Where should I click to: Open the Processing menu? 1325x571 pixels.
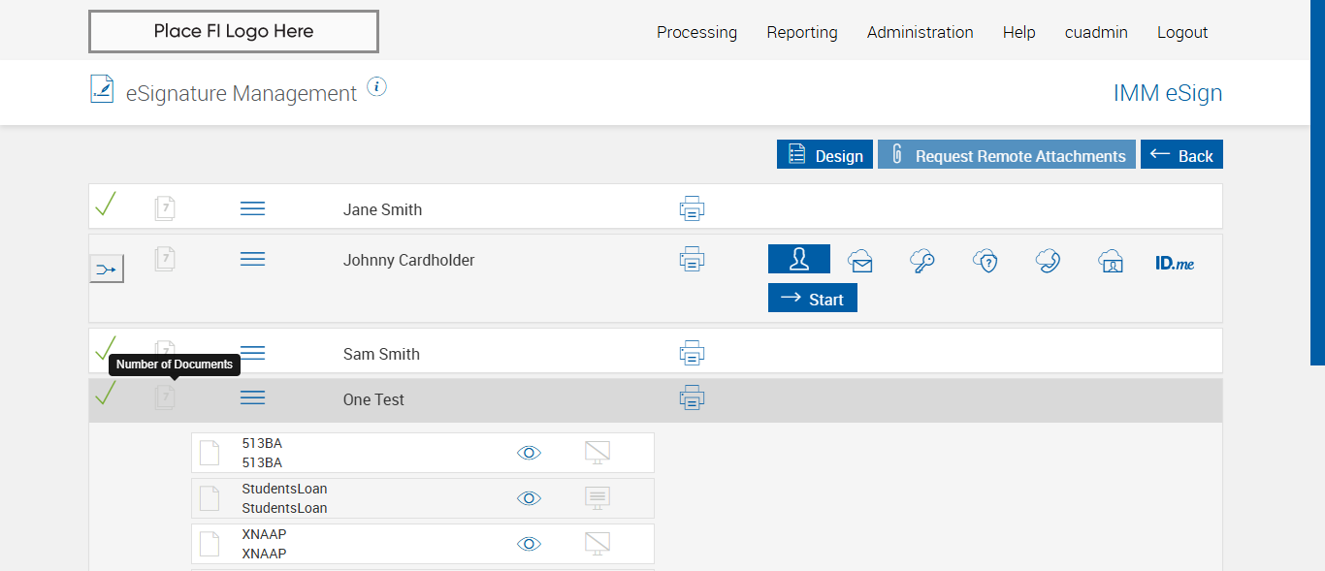click(696, 32)
